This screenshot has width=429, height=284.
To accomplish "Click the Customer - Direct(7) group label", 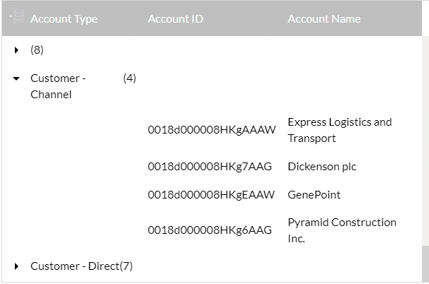I will click(x=81, y=266).
